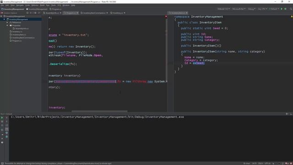The width and height of the screenshot is (293, 165).
Task: Click the explorer settings gear icon
Action: tap(35, 13)
